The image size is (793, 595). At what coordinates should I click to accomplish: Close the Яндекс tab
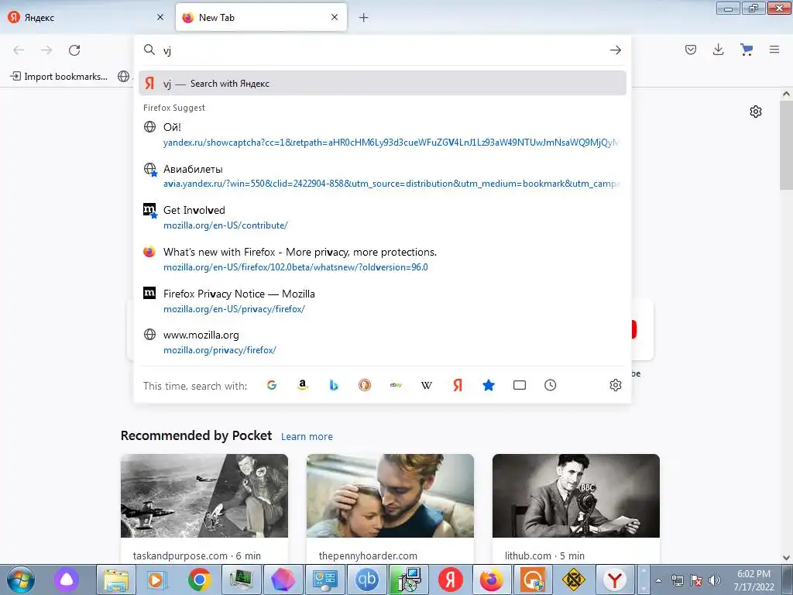pyautogui.click(x=160, y=17)
